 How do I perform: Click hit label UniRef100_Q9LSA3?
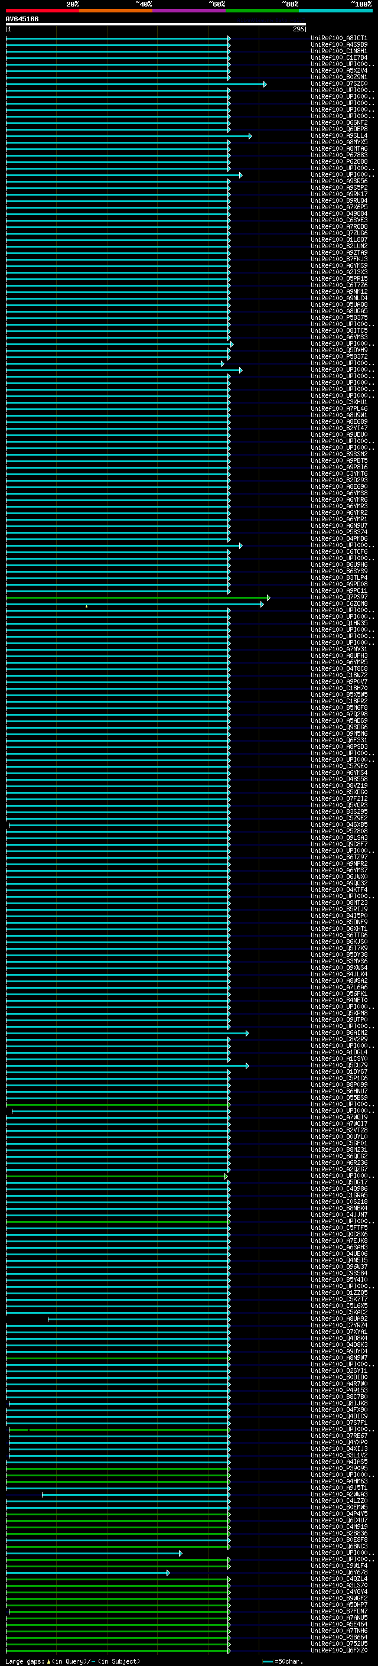coord(338,838)
